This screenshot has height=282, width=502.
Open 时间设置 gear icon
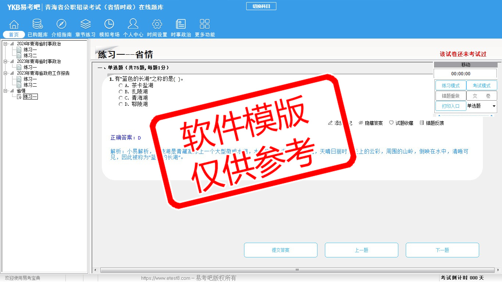coord(157,25)
